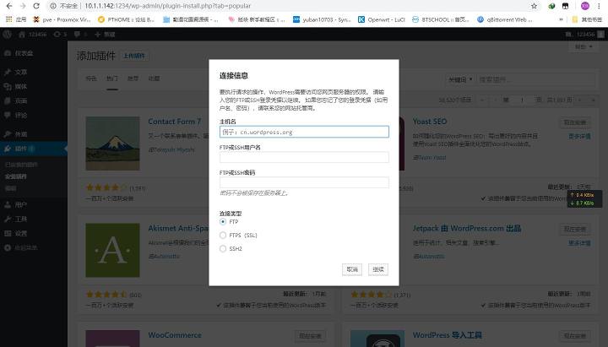This screenshot has height=347, width=608.
Task: Expand the 帮助 help dropdown
Action: coord(584,47)
